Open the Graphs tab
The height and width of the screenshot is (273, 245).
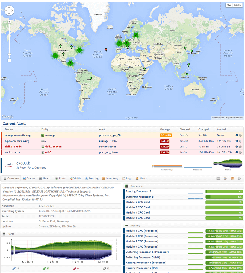(x=29, y=178)
